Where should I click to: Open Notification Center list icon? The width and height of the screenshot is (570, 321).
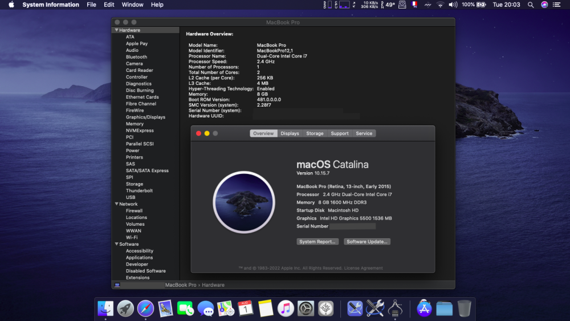[x=556, y=5]
